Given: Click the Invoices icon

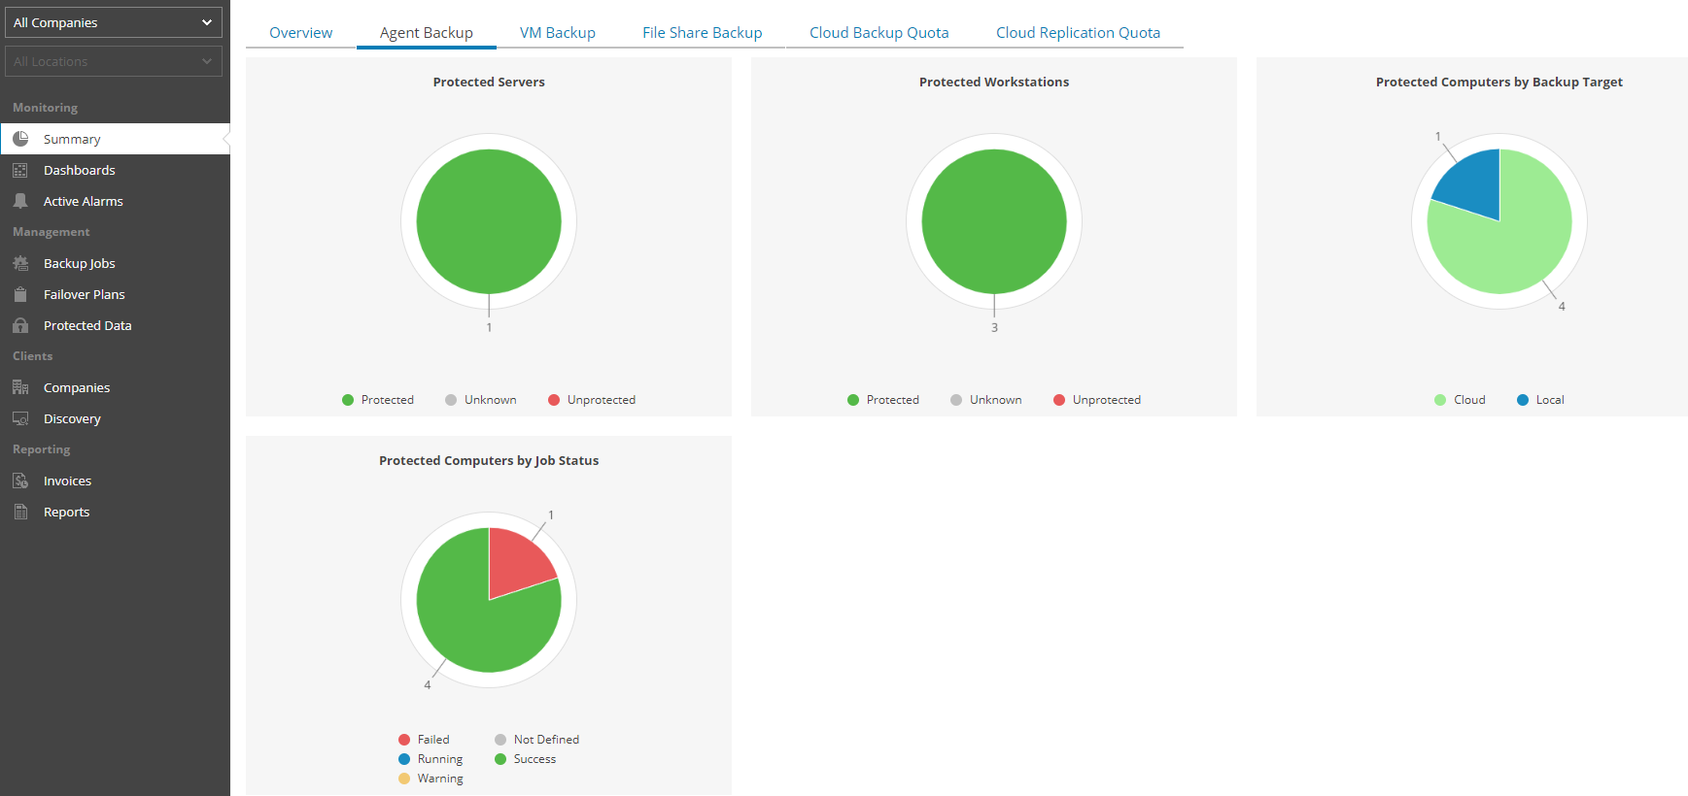Looking at the screenshot, I should coord(20,481).
